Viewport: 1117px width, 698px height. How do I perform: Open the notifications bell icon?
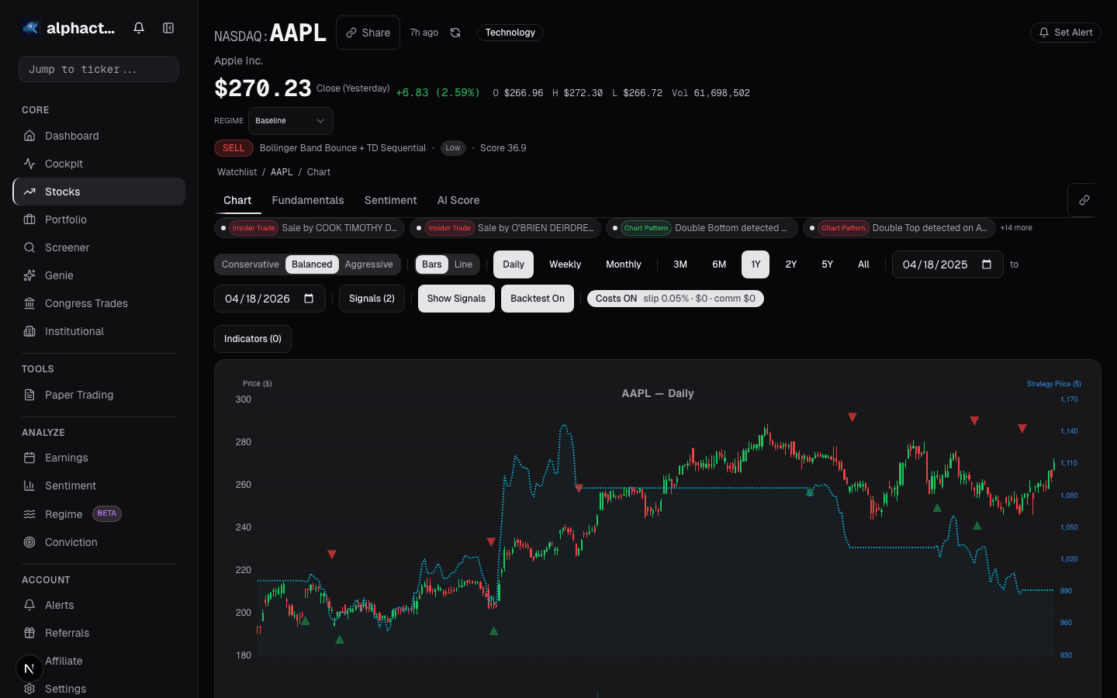coord(138,27)
